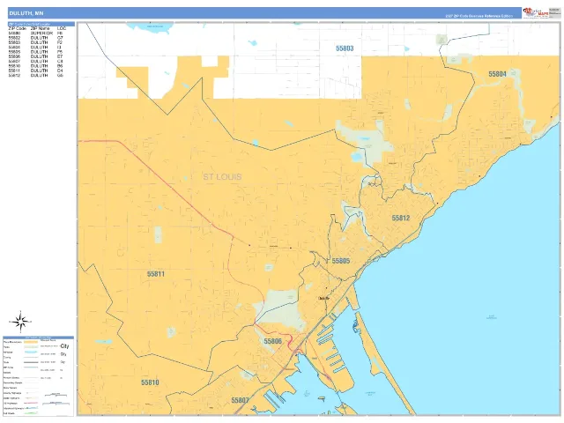Click the ZIP index row with locator C4

pos(36,70)
